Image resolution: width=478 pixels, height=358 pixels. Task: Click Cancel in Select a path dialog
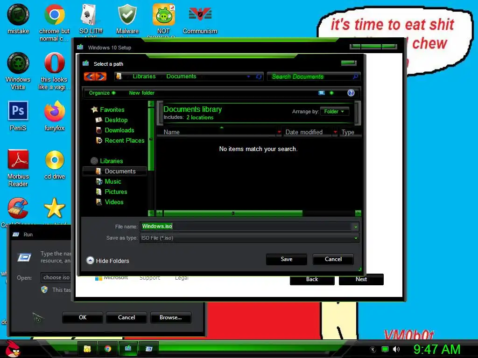(333, 259)
